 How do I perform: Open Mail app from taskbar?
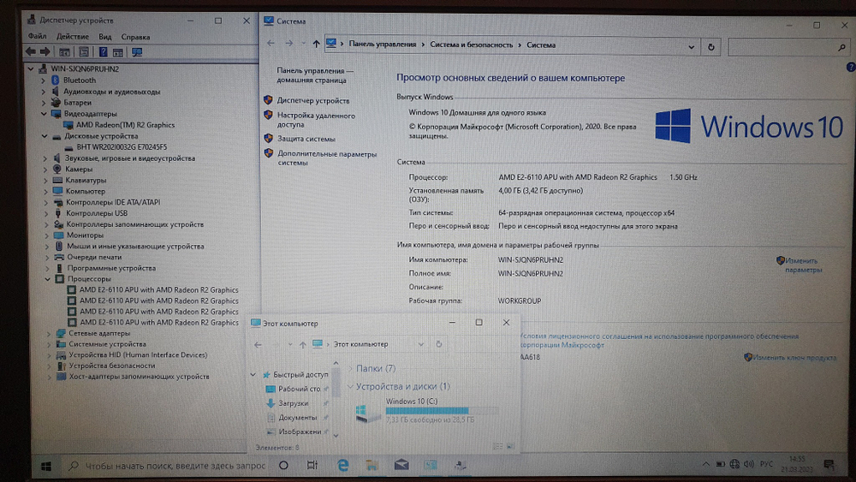(401, 465)
